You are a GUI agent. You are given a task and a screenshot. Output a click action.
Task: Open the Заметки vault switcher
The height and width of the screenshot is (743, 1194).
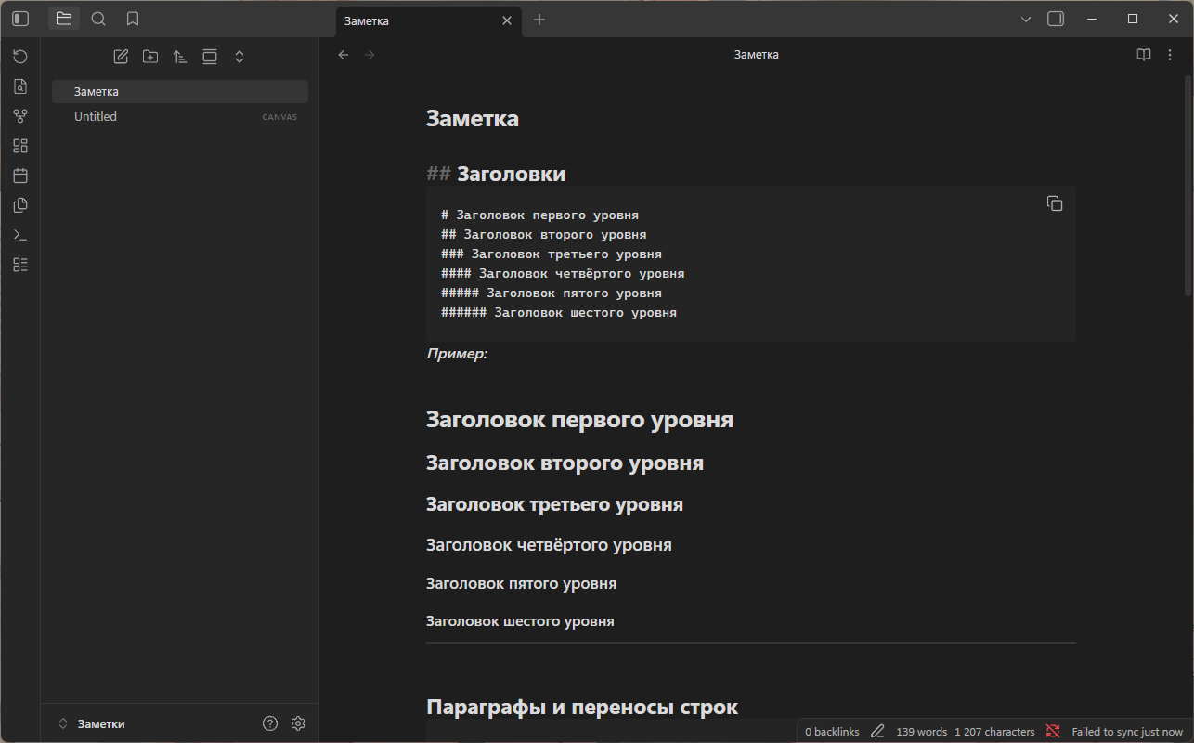pyautogui.click(x=93, y=723)
